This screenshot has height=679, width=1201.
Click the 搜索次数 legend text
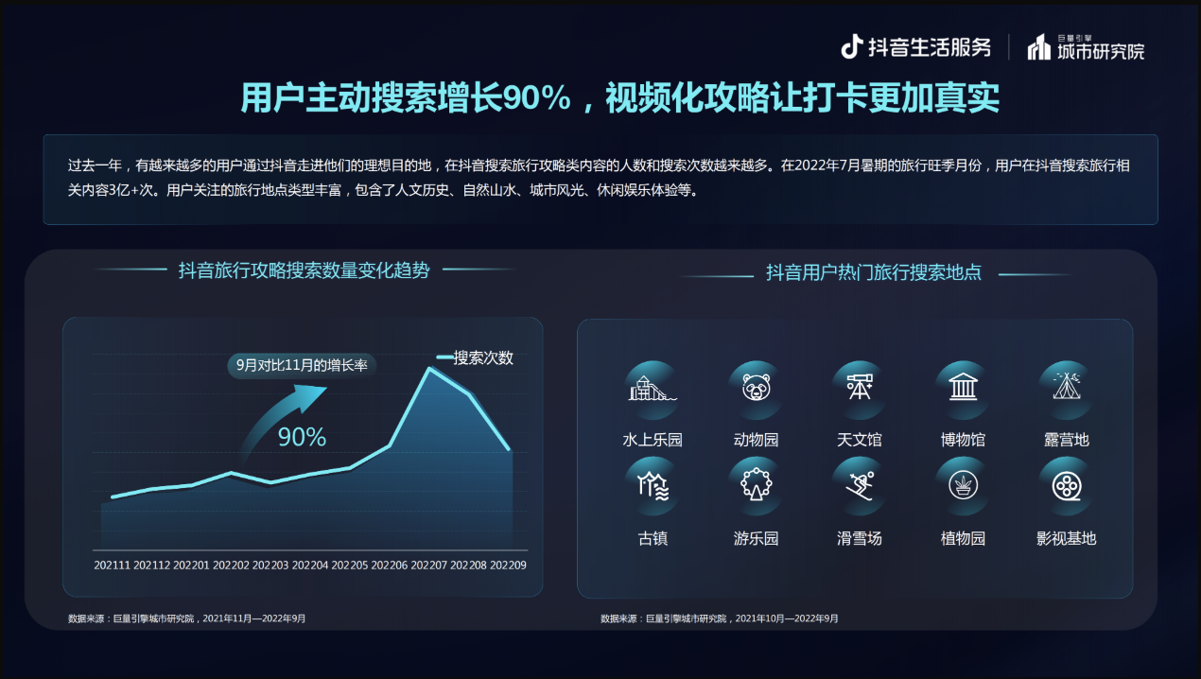click(483, 358)
